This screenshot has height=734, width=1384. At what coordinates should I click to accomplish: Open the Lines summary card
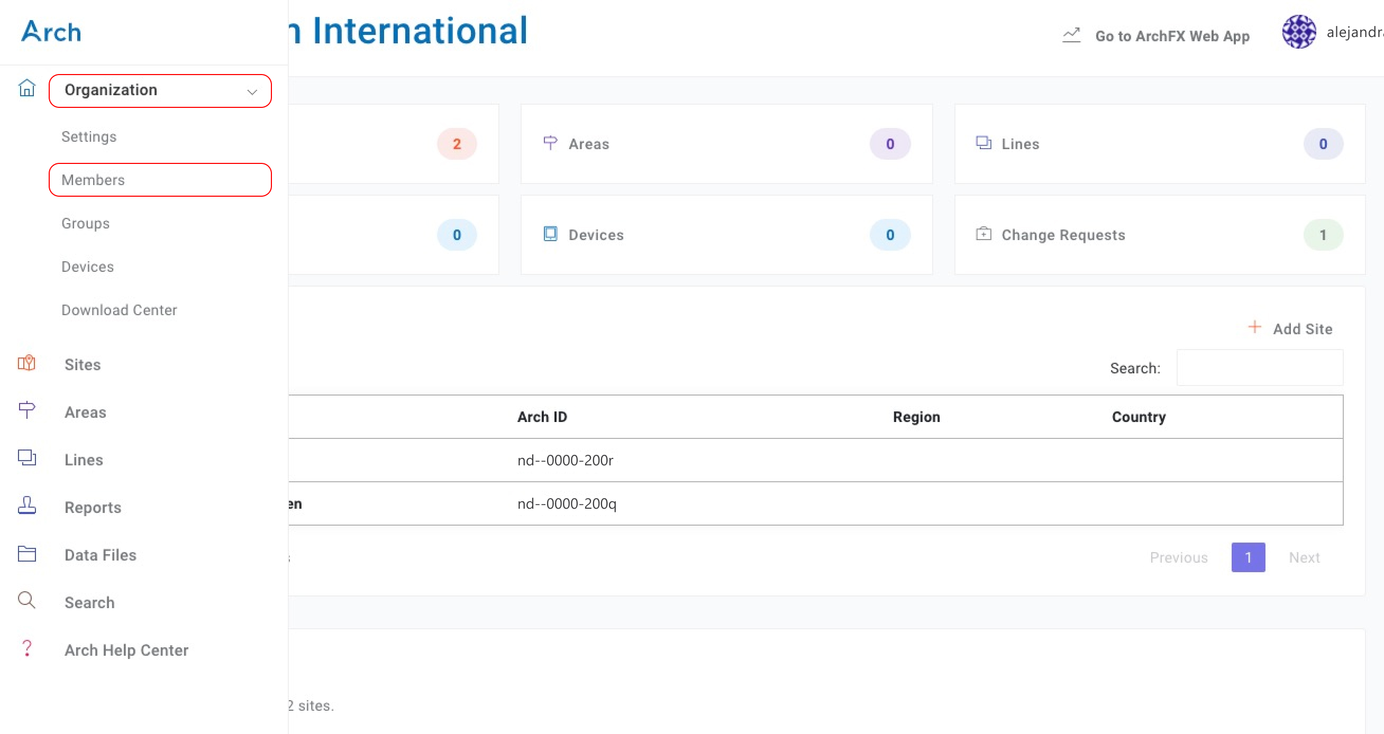tap(1160, 144)
